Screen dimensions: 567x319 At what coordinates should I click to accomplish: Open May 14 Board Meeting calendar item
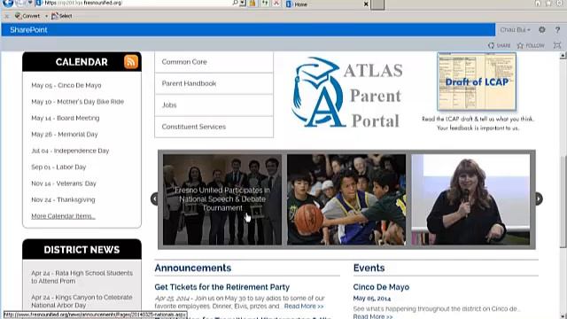tap(65, 118)
